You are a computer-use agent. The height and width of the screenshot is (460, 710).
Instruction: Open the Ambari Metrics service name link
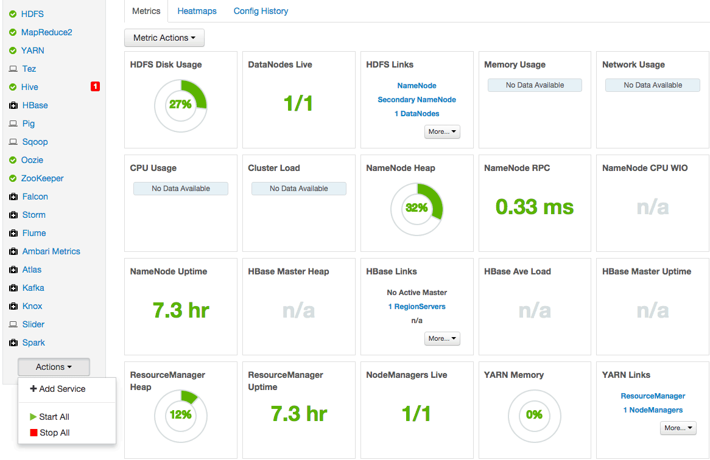pyautogui.click(x=51, y=251)
